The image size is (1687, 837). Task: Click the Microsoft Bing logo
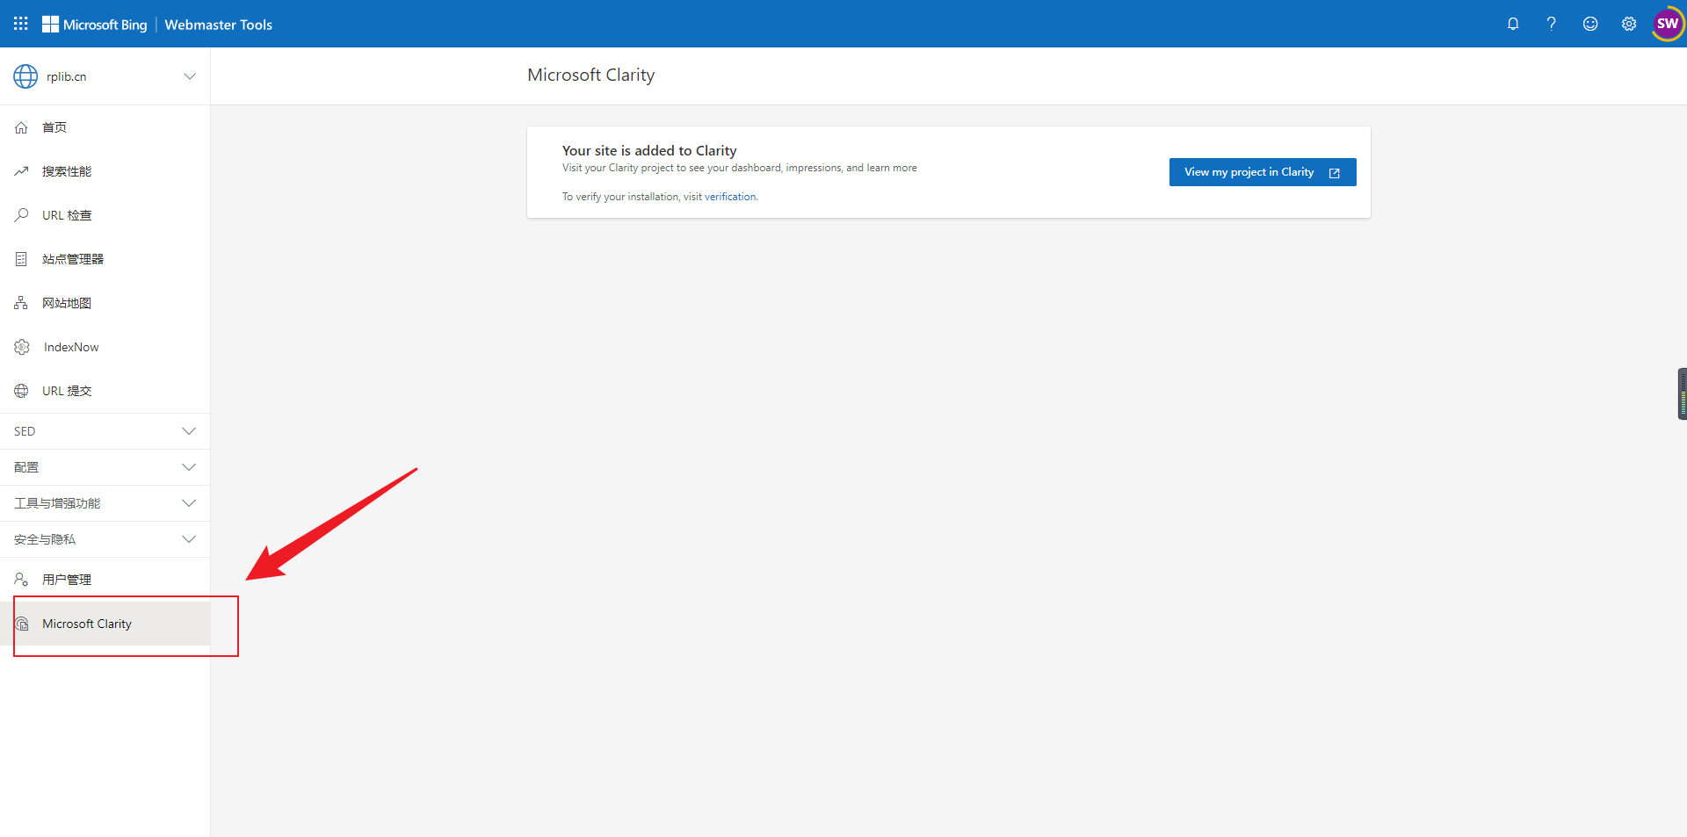coord(95,25)
